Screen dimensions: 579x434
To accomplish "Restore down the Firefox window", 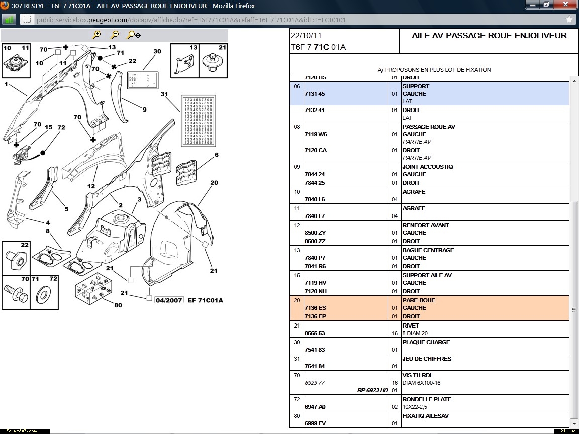I will tap(546, 5).
